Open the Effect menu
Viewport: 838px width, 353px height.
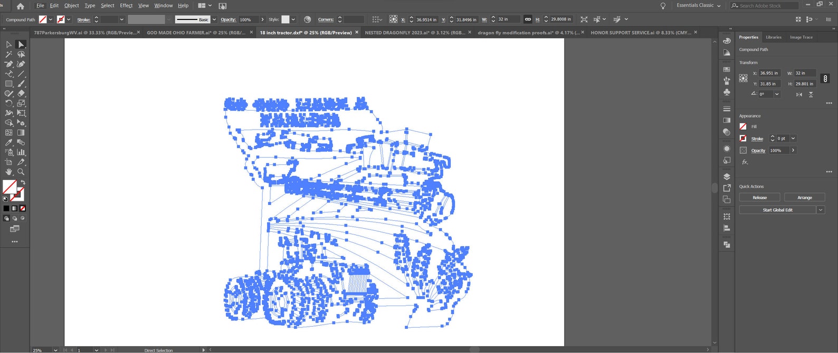126,6
